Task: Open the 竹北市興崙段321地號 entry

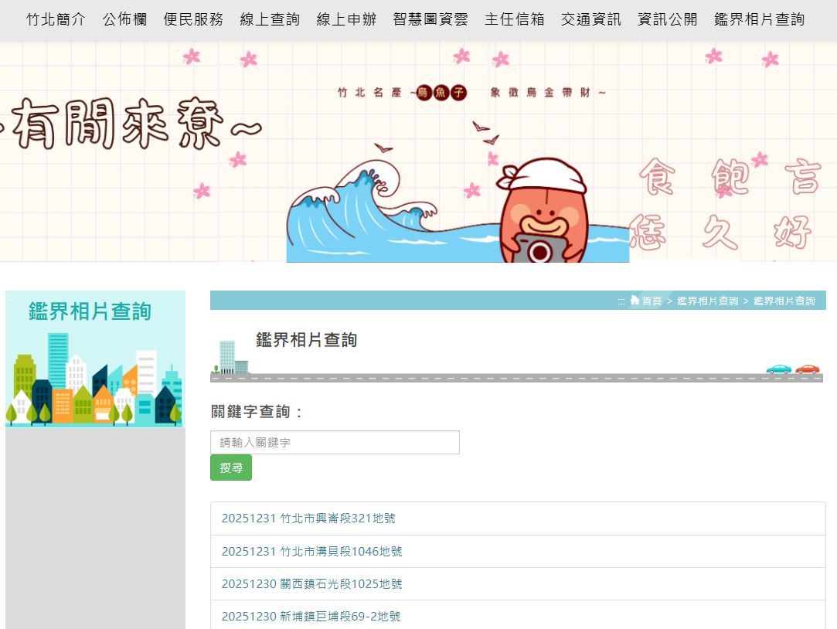Action: point(308,518)
